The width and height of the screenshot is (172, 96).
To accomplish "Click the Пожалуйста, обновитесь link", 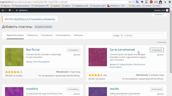I will (x=43, y=19).
